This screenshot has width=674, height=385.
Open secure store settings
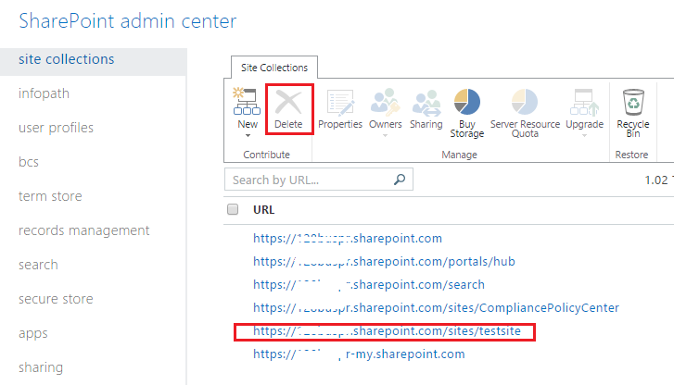point(56,299)
